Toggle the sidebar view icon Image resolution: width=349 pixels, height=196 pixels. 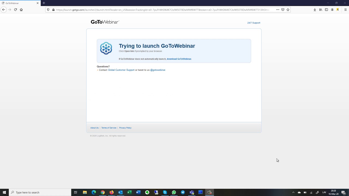[x=326, y=10]
